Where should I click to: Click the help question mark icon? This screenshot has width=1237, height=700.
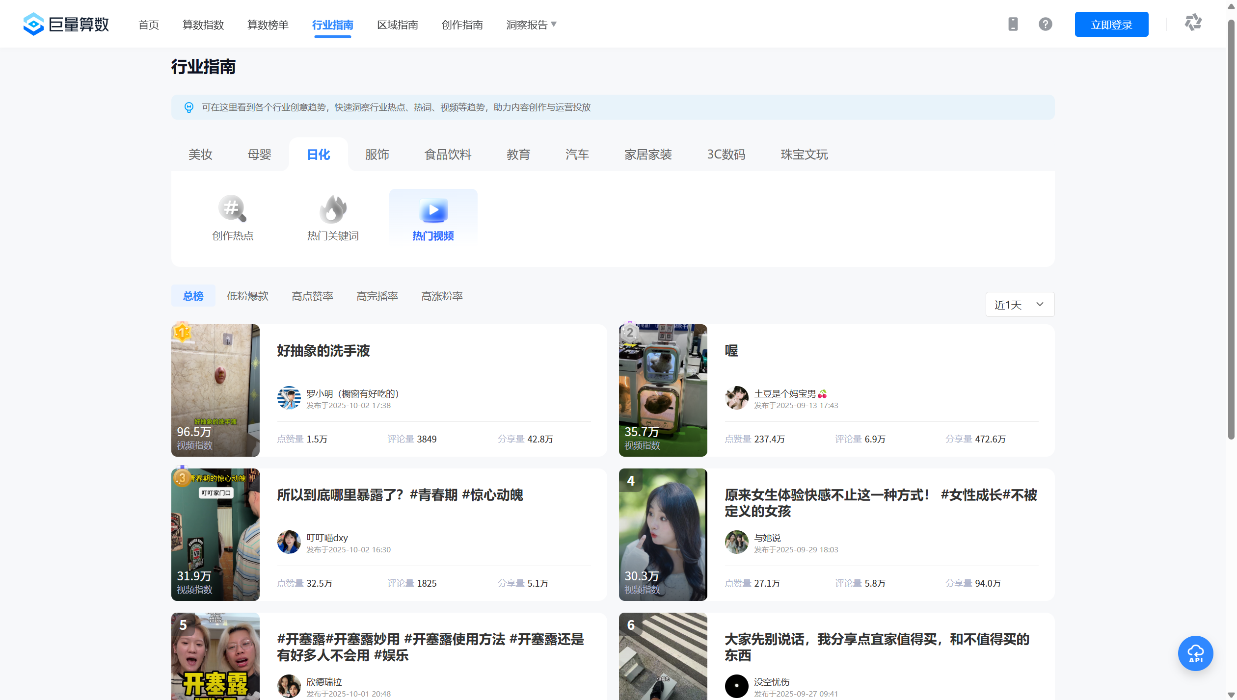[x=1045, y=24]
